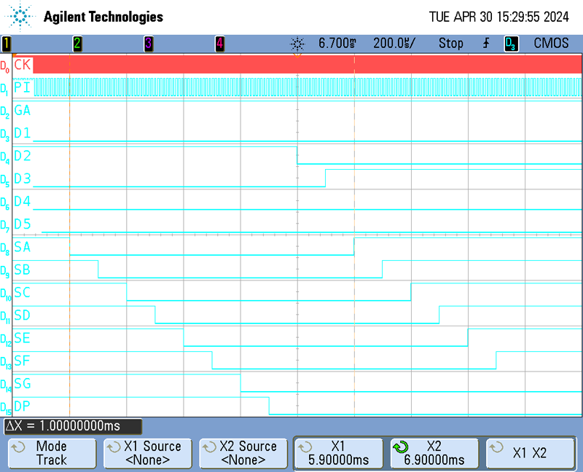583x472 pixels.
Task: Click the Agilent Technologies starburst logo
Action: point(20,16)
